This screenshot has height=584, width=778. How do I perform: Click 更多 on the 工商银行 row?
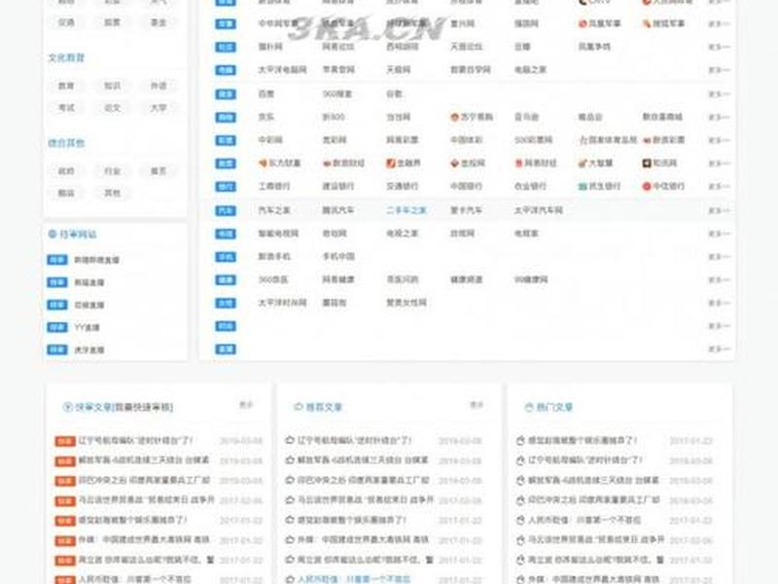pyautogui.click(x=719, y=186)
